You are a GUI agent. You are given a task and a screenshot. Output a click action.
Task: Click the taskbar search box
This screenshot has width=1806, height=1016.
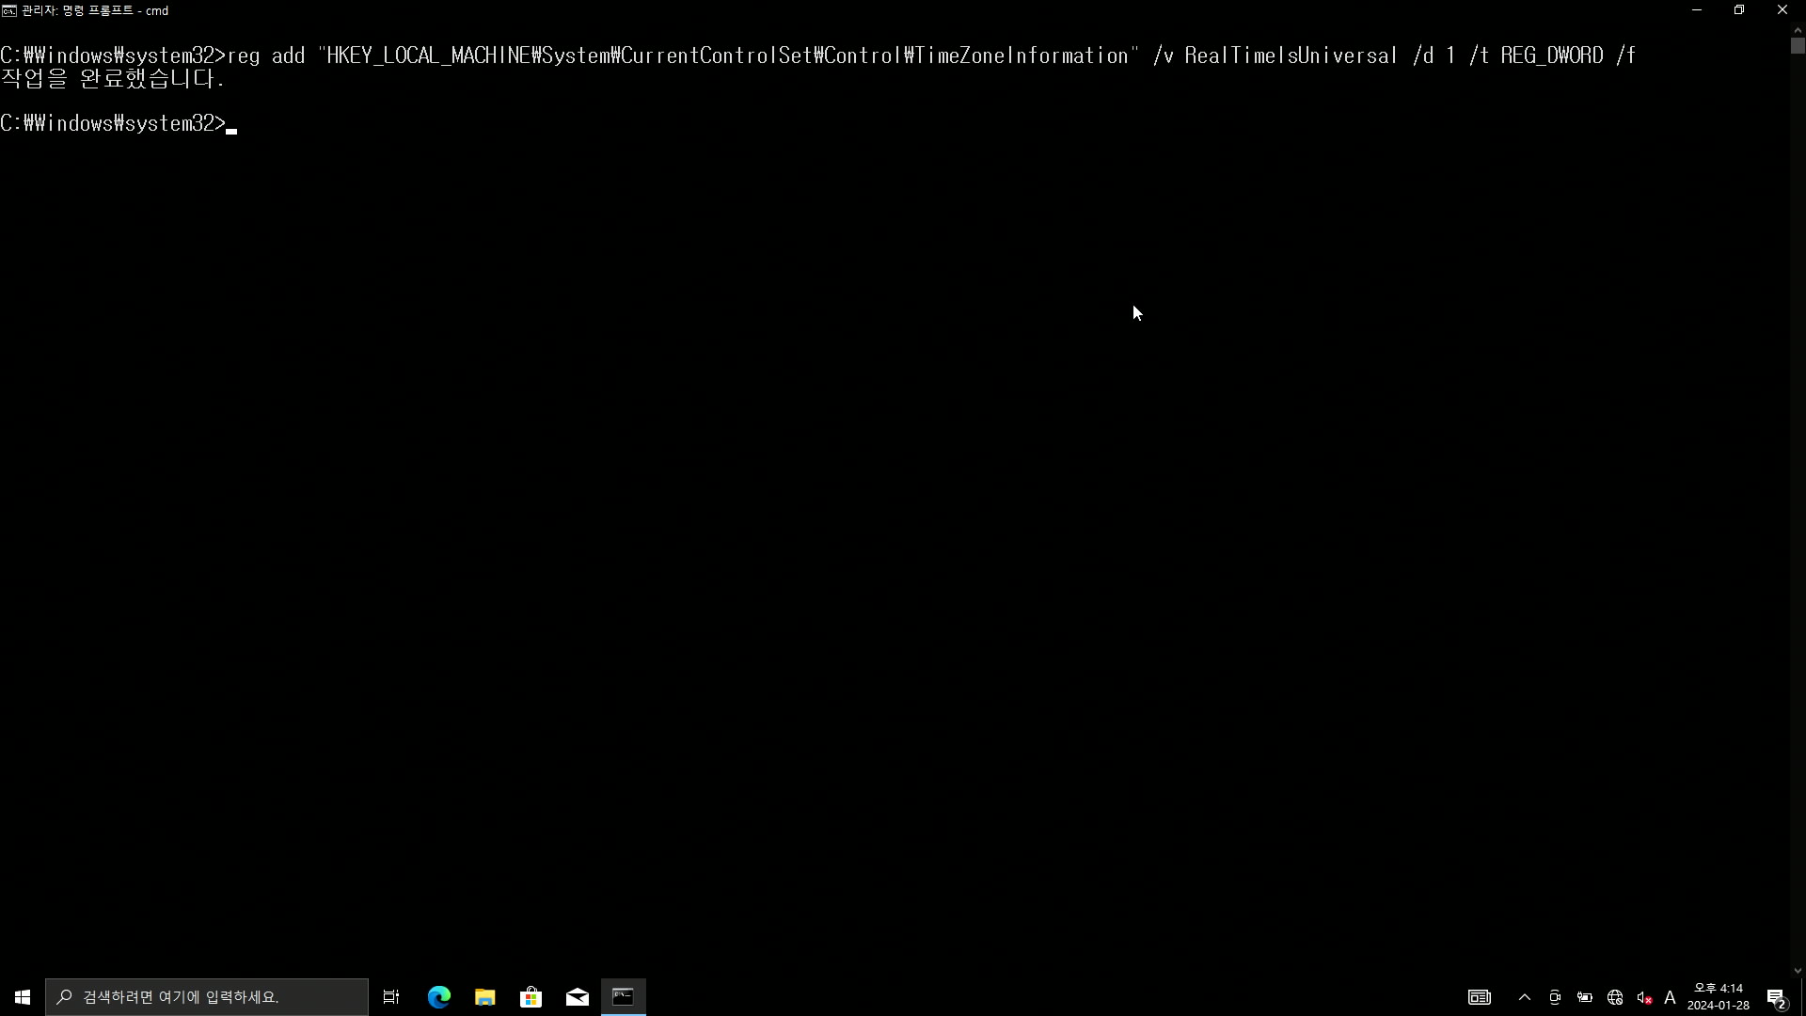point(207,997)
